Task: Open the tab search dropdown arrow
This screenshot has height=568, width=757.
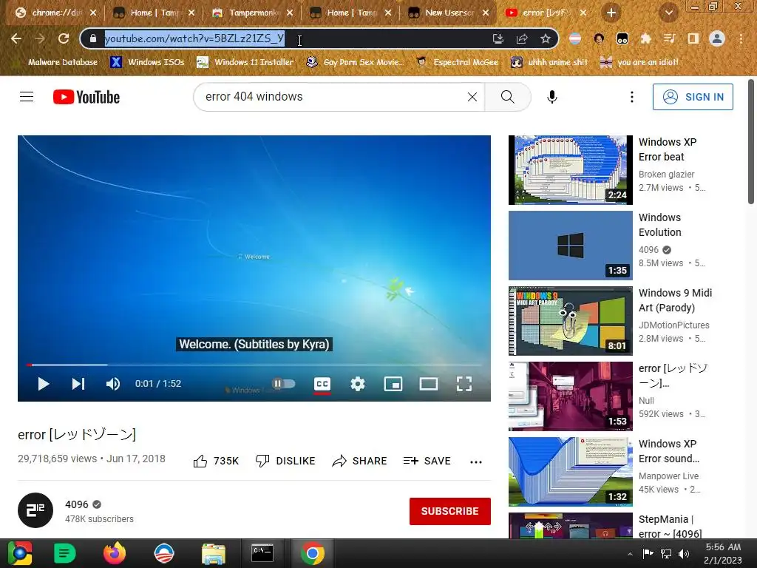Action: coord(668,13)
